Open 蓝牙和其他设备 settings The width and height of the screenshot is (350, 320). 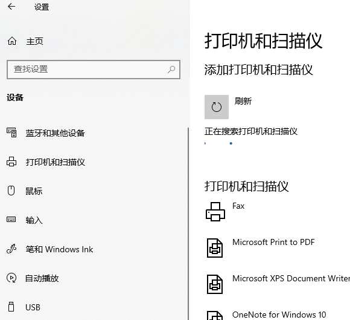coord(55,133)
